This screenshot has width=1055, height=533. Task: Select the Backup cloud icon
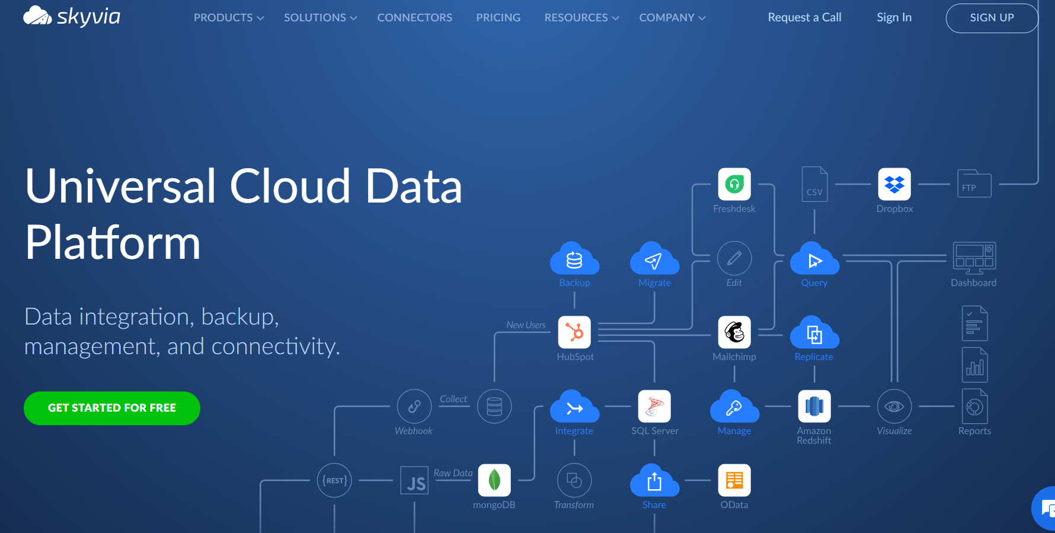click(x=574, y=258)
